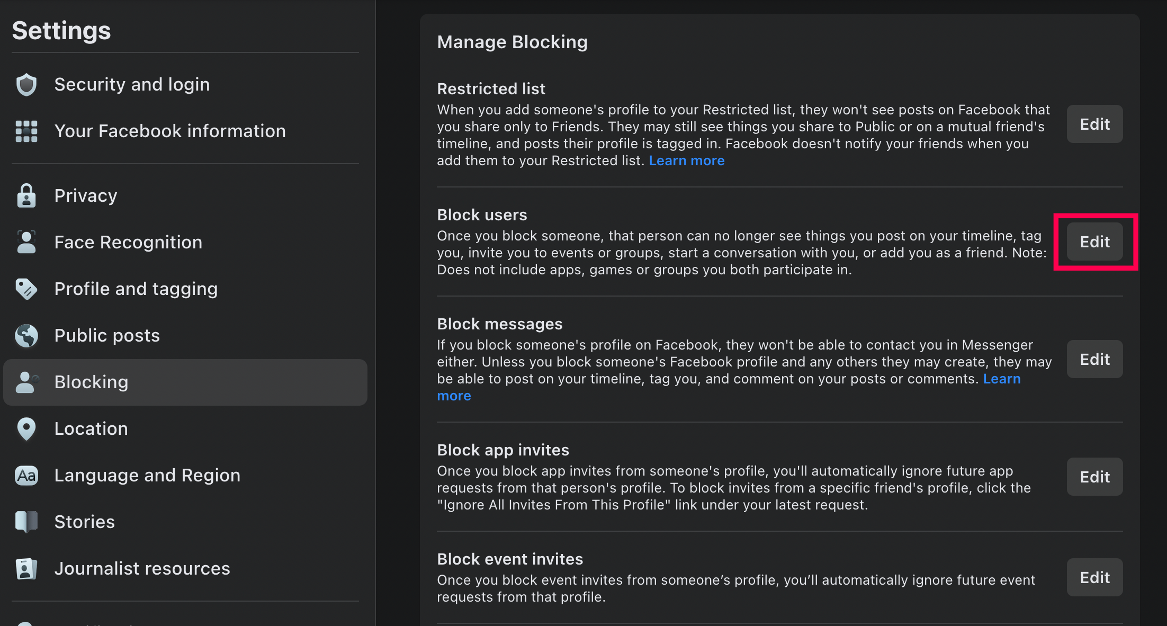Click the Aa Language and Region icon
This screenshot has width=1167, height=626.
[x=26, y=476]
